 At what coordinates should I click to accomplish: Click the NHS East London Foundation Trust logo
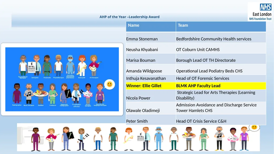click(x=260, y=12)
